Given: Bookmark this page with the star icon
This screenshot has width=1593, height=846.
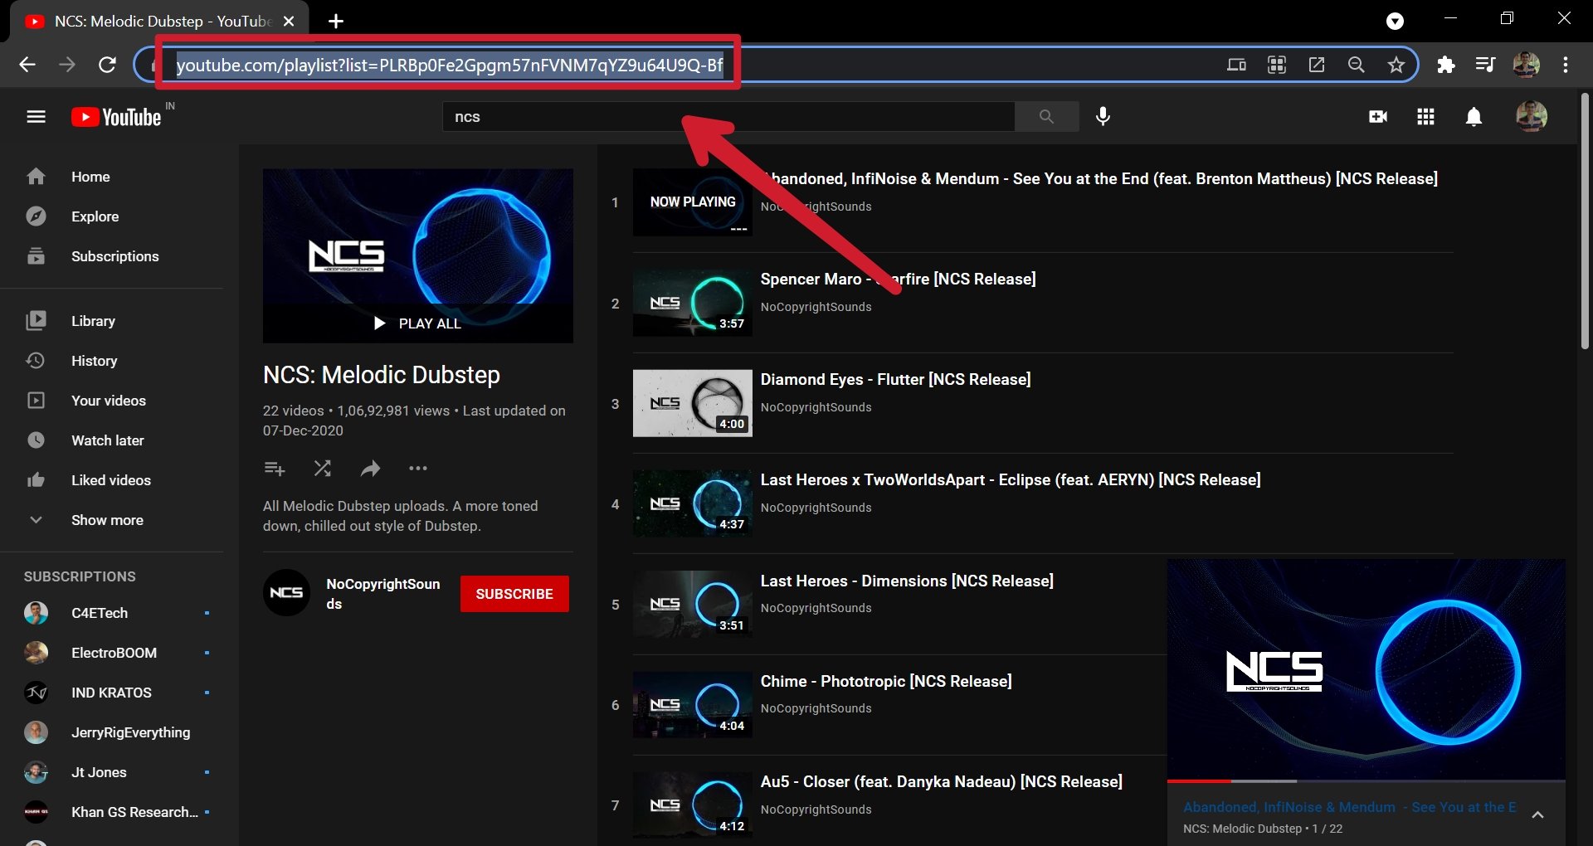Looking at the screenshot, I should (x=1396, y=65).
